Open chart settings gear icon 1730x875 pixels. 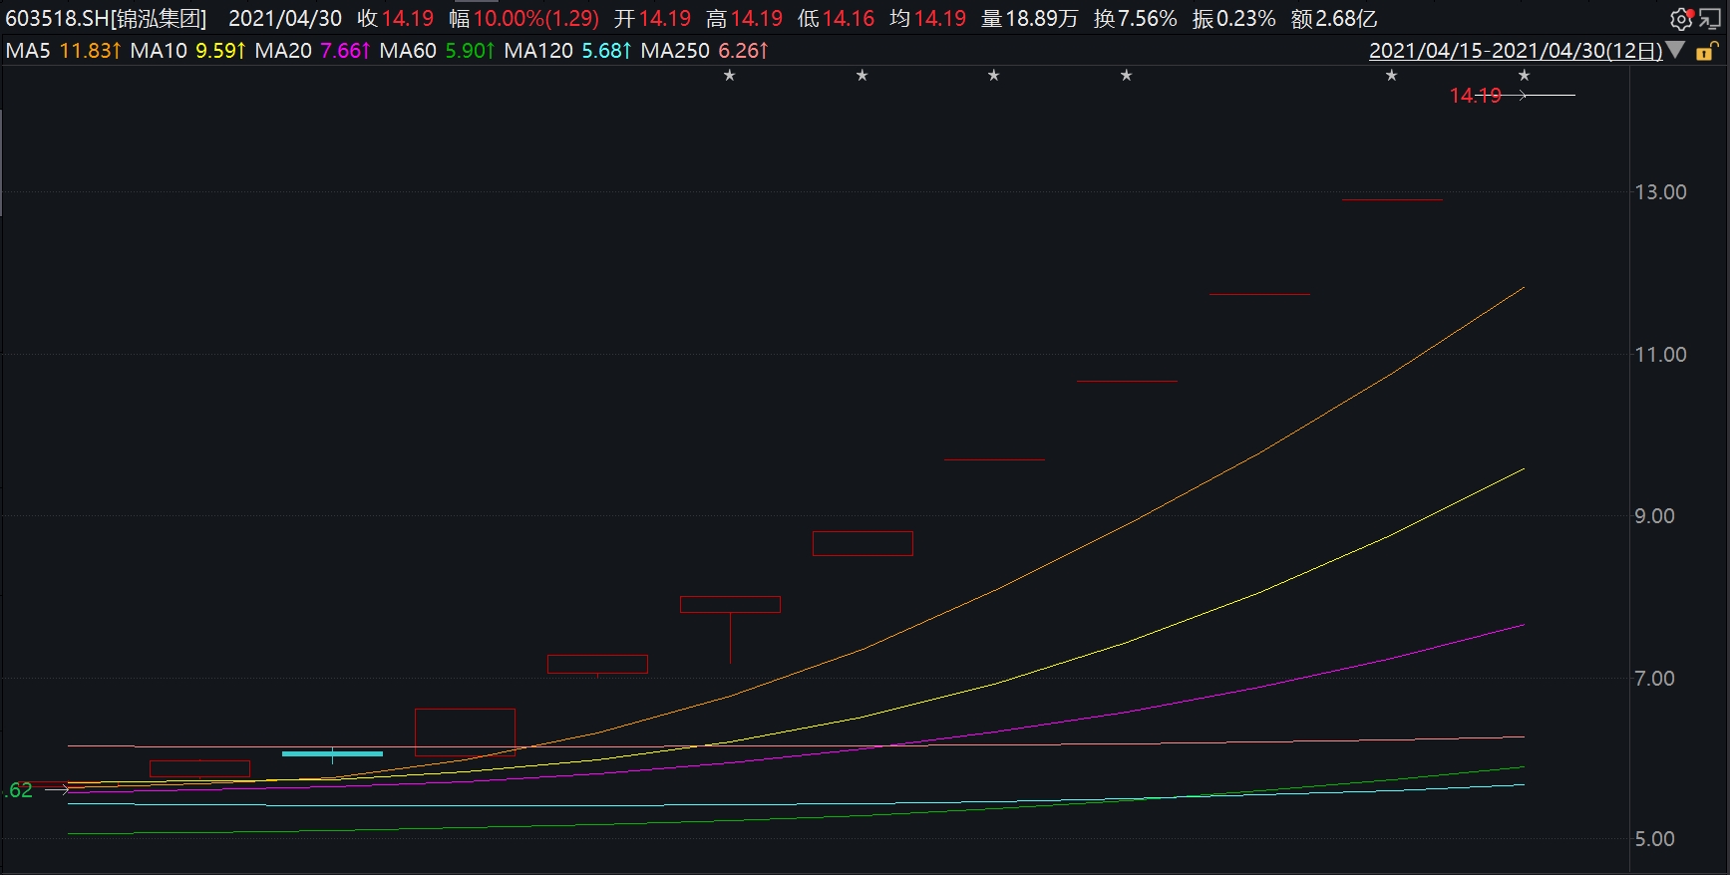tap(1681, 19)
